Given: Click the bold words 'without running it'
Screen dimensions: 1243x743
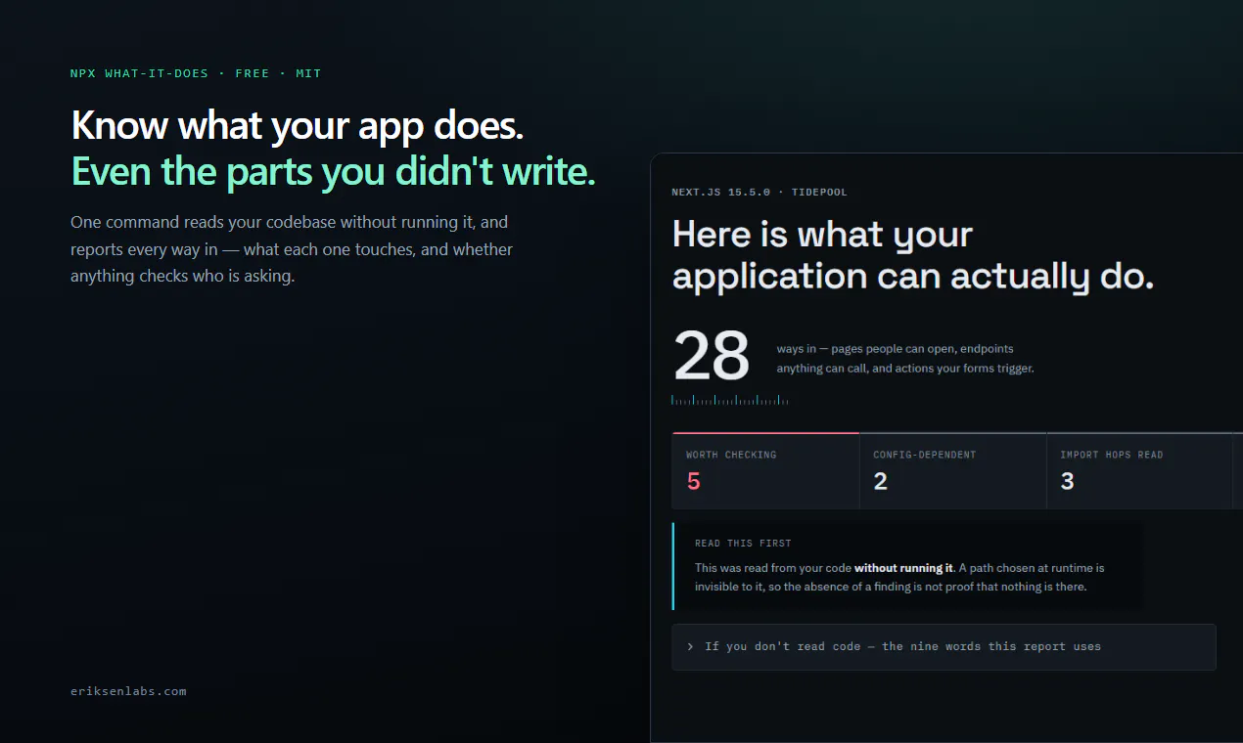Looking at the screenshot, I should [903, 568].
